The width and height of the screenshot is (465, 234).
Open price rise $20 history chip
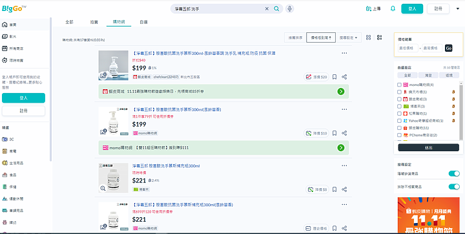pyautogui.click(x=316, y=77)
